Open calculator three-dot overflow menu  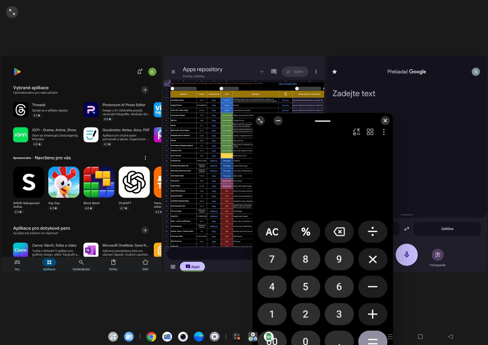pyautogui.click(x=384, y=132)
